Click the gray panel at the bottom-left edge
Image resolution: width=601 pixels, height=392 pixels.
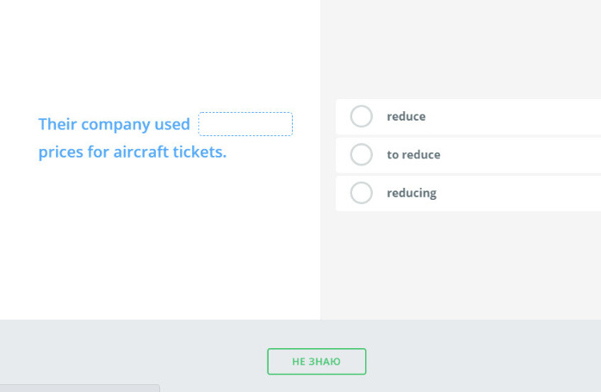coord(79,388)
